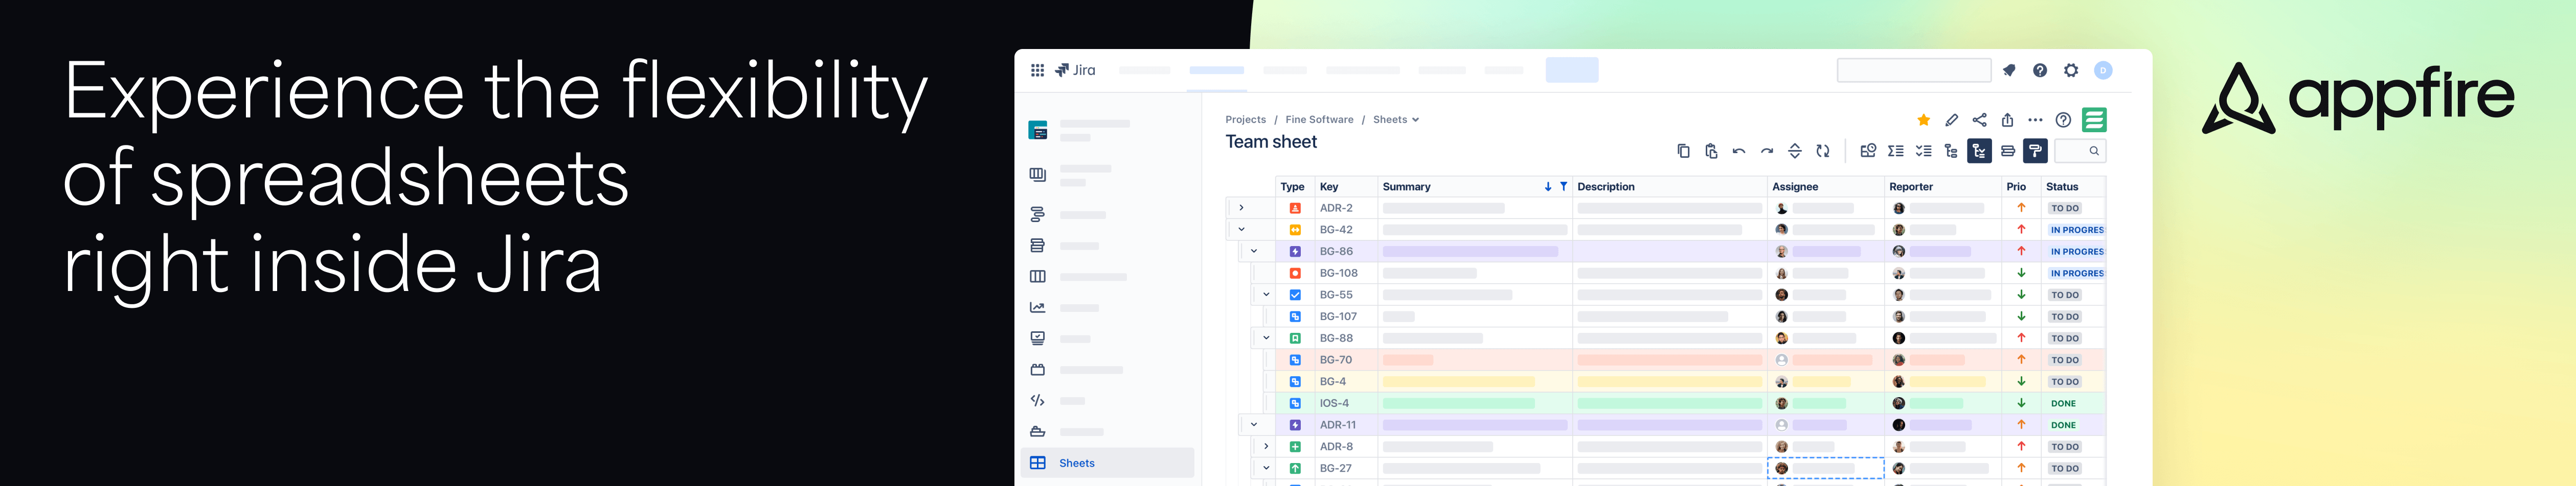The height and width of the screenshot is (486, 2576).
Task: Refresh the sheet data
Action: coord(1823,151)
